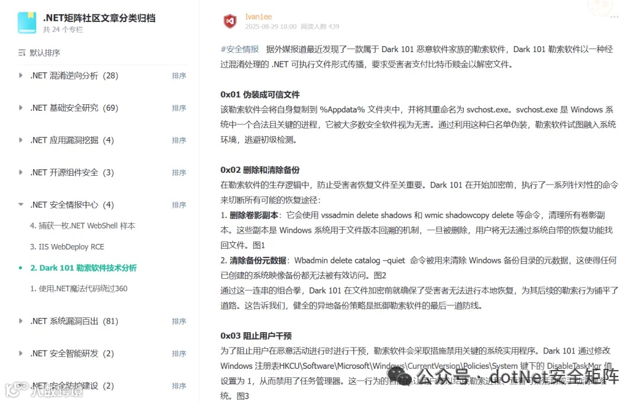Expand the .NET 安全防护建设 category
This screenshot has height=402, width=639.
[x=21, y=385]
